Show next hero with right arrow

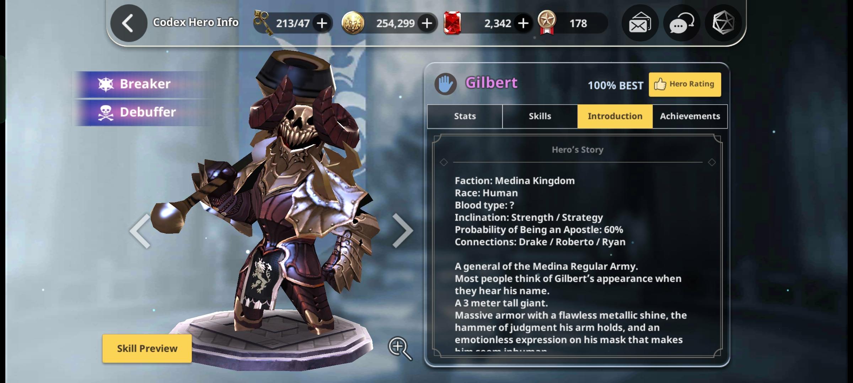coord(403,231)
